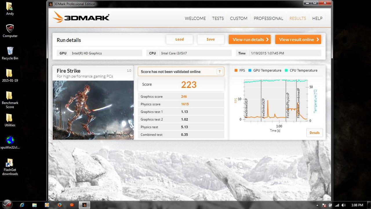
Task: Switch to the TESTS tab
Action: tap(218, 18)
